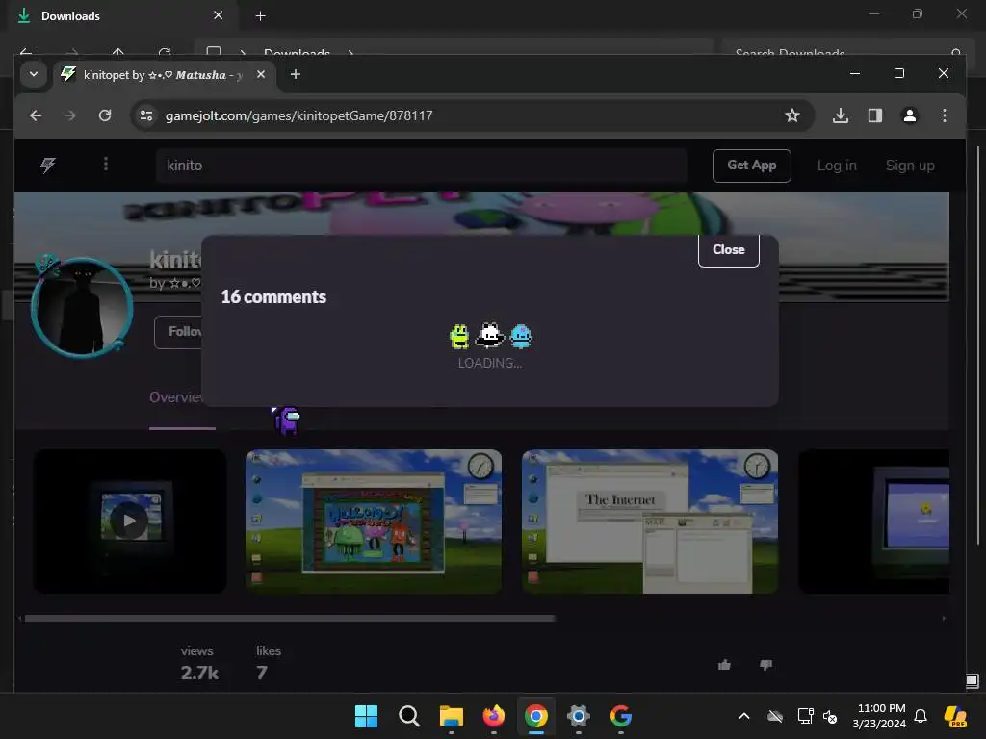Screen dimensions: 986x739
Task: Close the comments modal dialog
Action: [x=728, y=250]
